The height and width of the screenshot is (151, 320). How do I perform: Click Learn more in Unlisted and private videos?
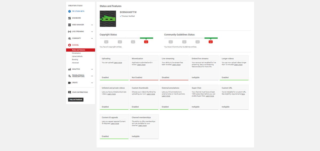tap(111, 94)
